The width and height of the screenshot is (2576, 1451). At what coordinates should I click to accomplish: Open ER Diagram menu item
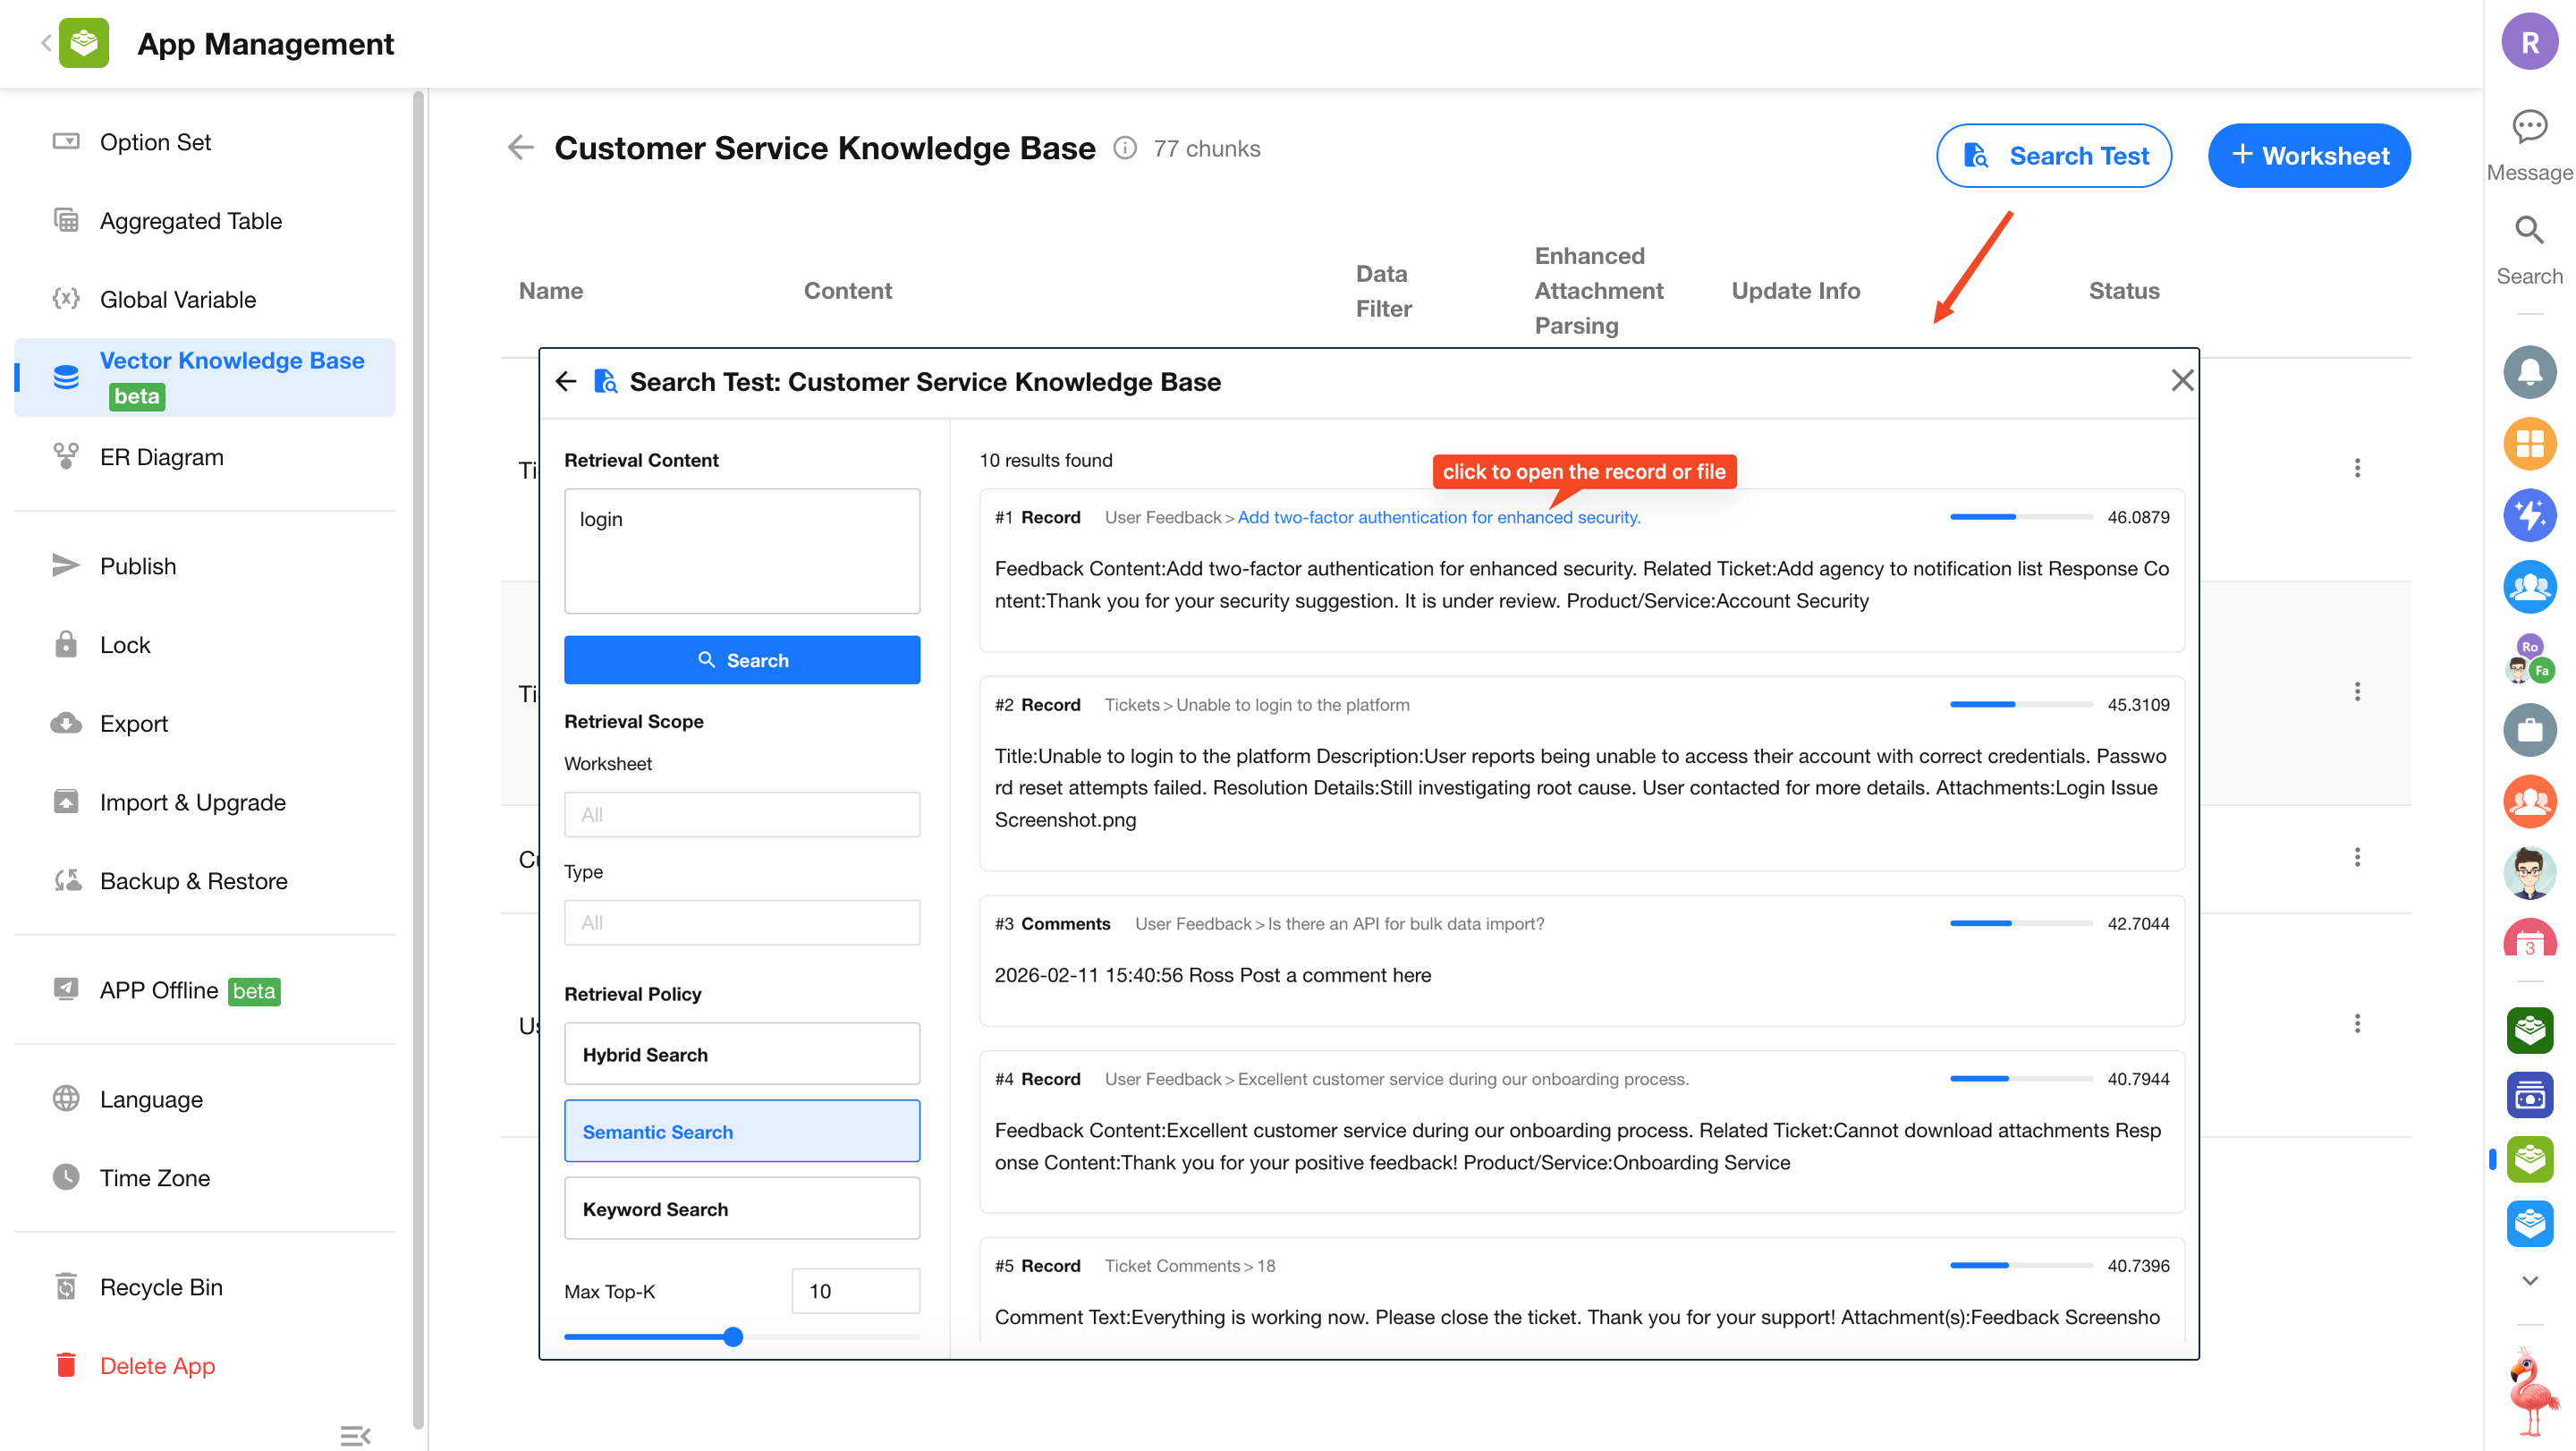[161, 457]
